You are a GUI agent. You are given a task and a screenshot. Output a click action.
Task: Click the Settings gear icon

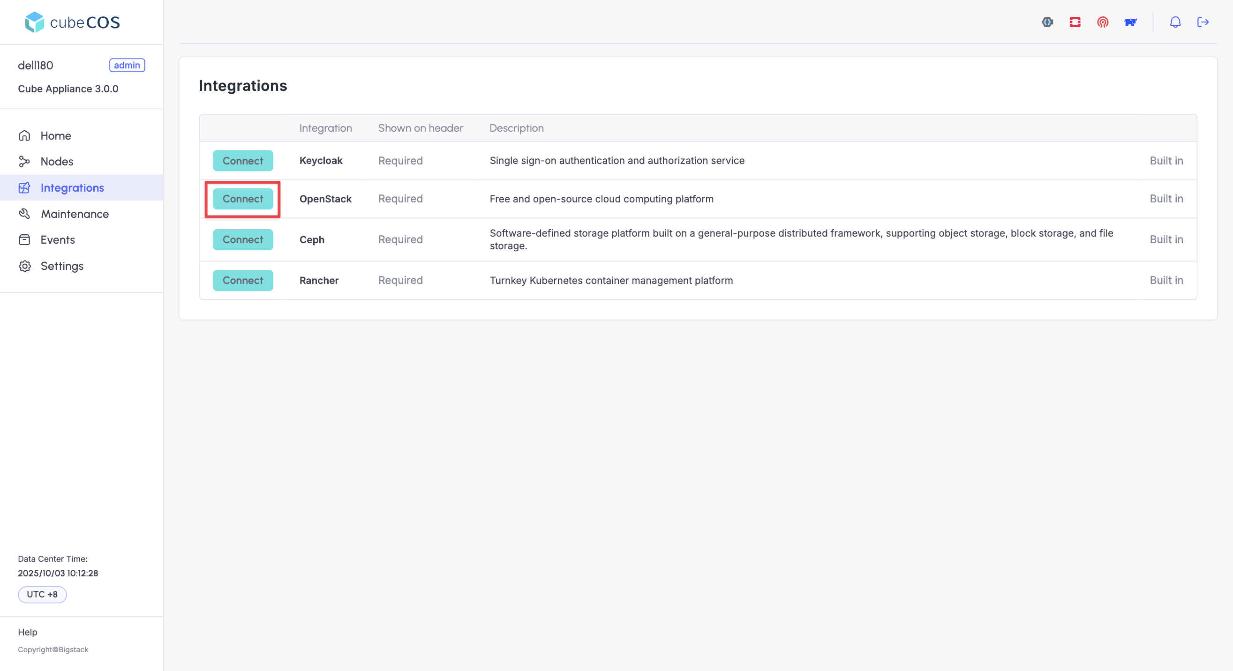[x=24, y=266]
